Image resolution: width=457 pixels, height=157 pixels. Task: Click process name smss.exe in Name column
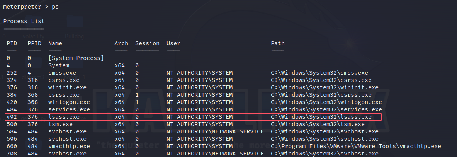pos(62,73)
